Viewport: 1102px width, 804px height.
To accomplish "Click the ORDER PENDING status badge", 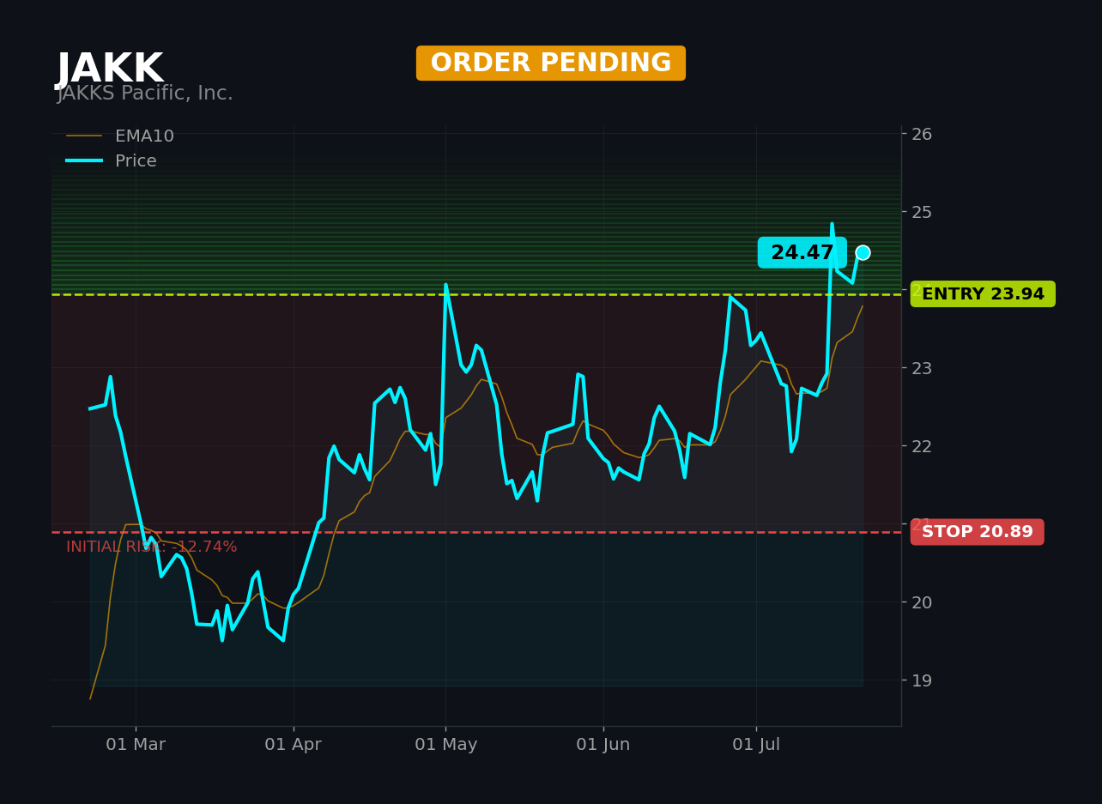I will point(551,63).
